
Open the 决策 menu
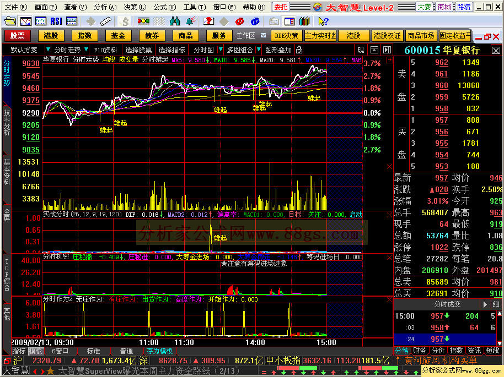(135, 7)
